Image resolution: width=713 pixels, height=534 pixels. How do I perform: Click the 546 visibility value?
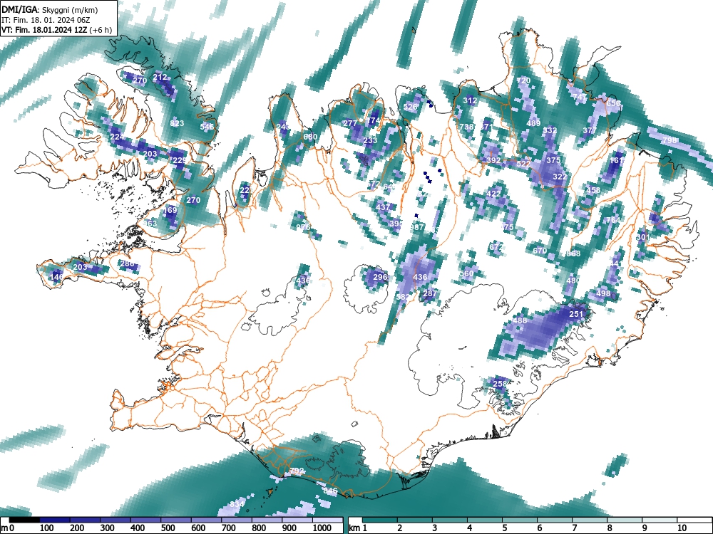[207, 127]
